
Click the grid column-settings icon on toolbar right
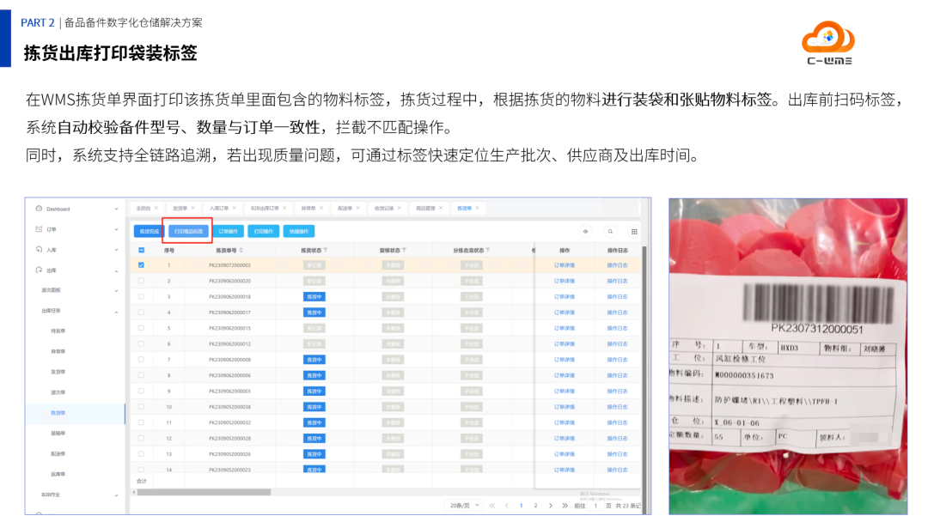coord(635,231)
